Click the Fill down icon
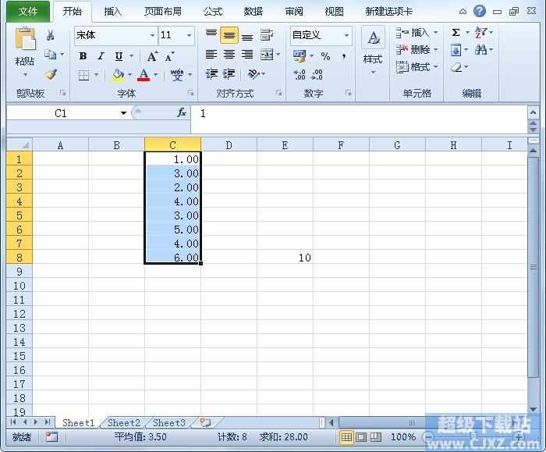Viewport: 546px width, 452px height. pyautogui.click(x=456, y=50)
